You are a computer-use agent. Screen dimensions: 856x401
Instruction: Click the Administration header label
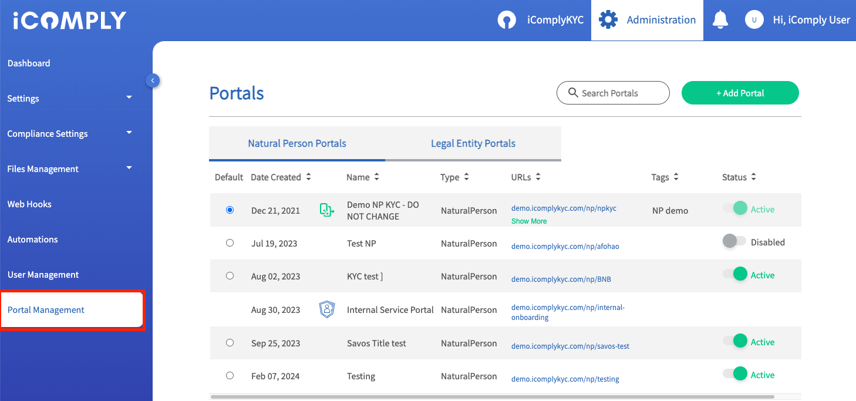(x=661, y=20)
